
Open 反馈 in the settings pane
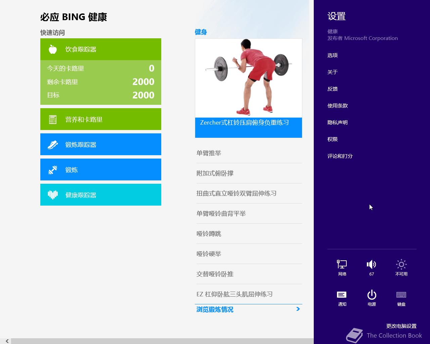click(333, 89)
